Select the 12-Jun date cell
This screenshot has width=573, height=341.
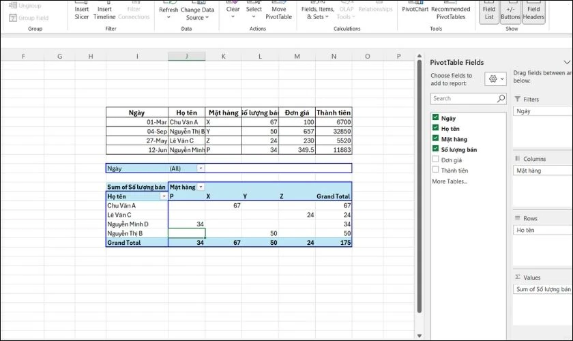pos(137,150)
